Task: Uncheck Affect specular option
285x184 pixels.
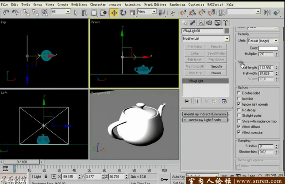Action: coord(239,132)
